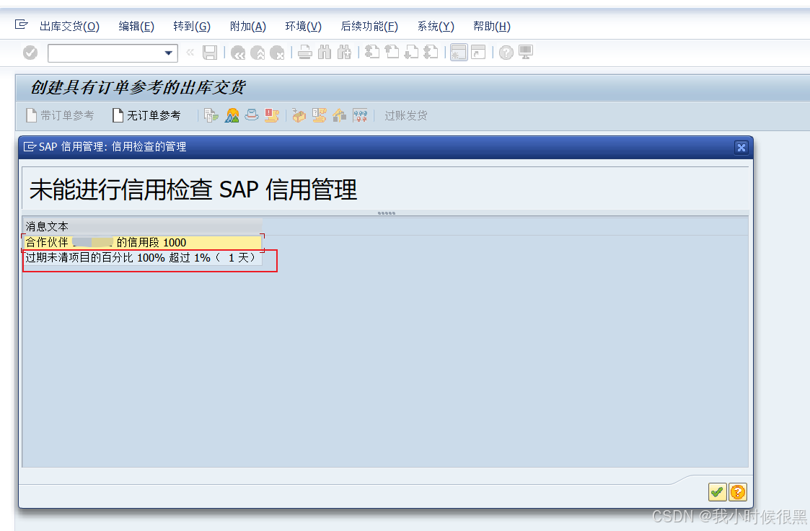Click the Save icon on the toolbar
The width and height of the screenshot is (810, 531).
[x=210, y=52]
